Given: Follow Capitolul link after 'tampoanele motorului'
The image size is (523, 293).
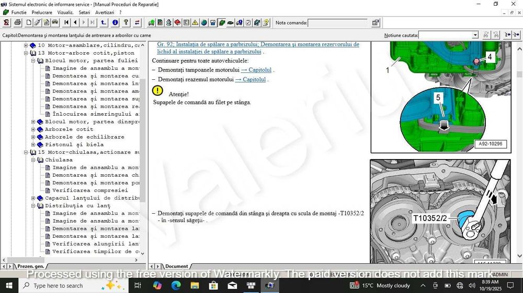Looking at the screenshot, I should coord(256,70).
